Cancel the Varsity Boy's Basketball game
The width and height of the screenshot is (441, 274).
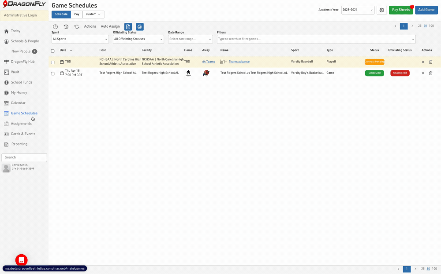pyautogui.click(x=423, y=73)
